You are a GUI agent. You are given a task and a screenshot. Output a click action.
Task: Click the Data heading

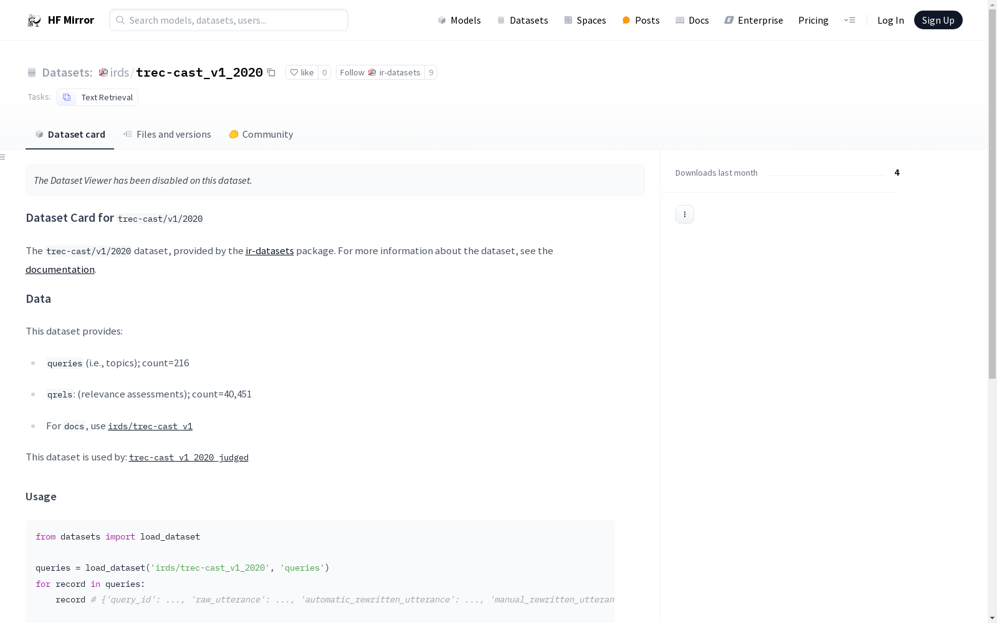(x=38, y=298)
